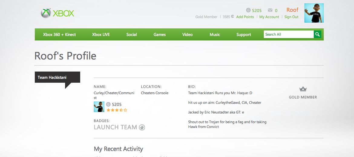Click the BADGES: label
The height and width of the screenshot is (157, 354).
pos(102,121)
